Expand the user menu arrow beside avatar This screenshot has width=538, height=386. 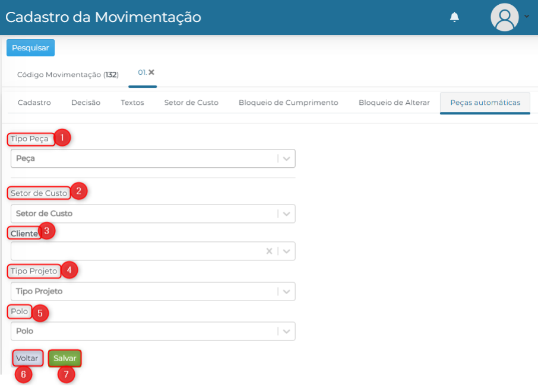[x=527, y=16]
